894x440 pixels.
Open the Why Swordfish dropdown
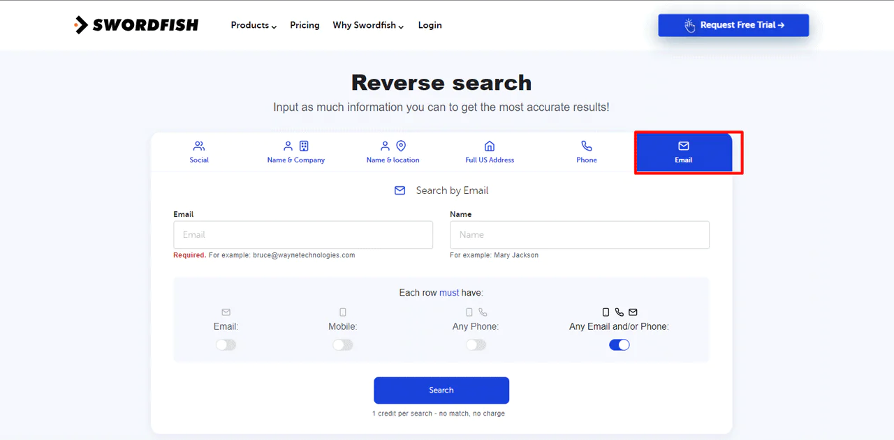(368, 25)
